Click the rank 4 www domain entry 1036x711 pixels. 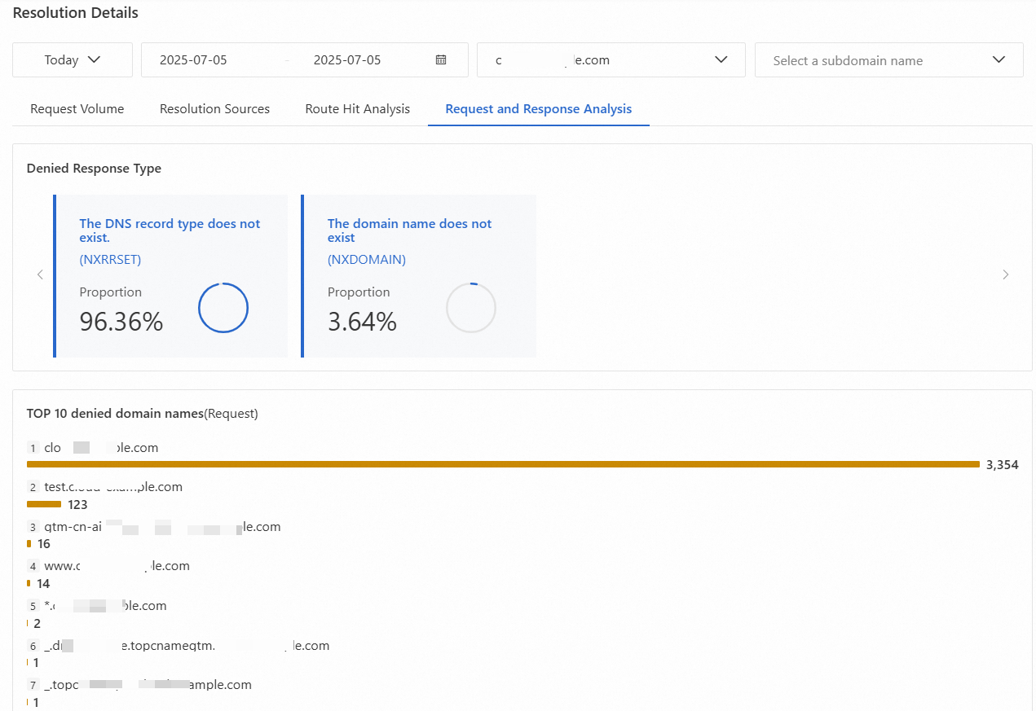coord(117,566)
